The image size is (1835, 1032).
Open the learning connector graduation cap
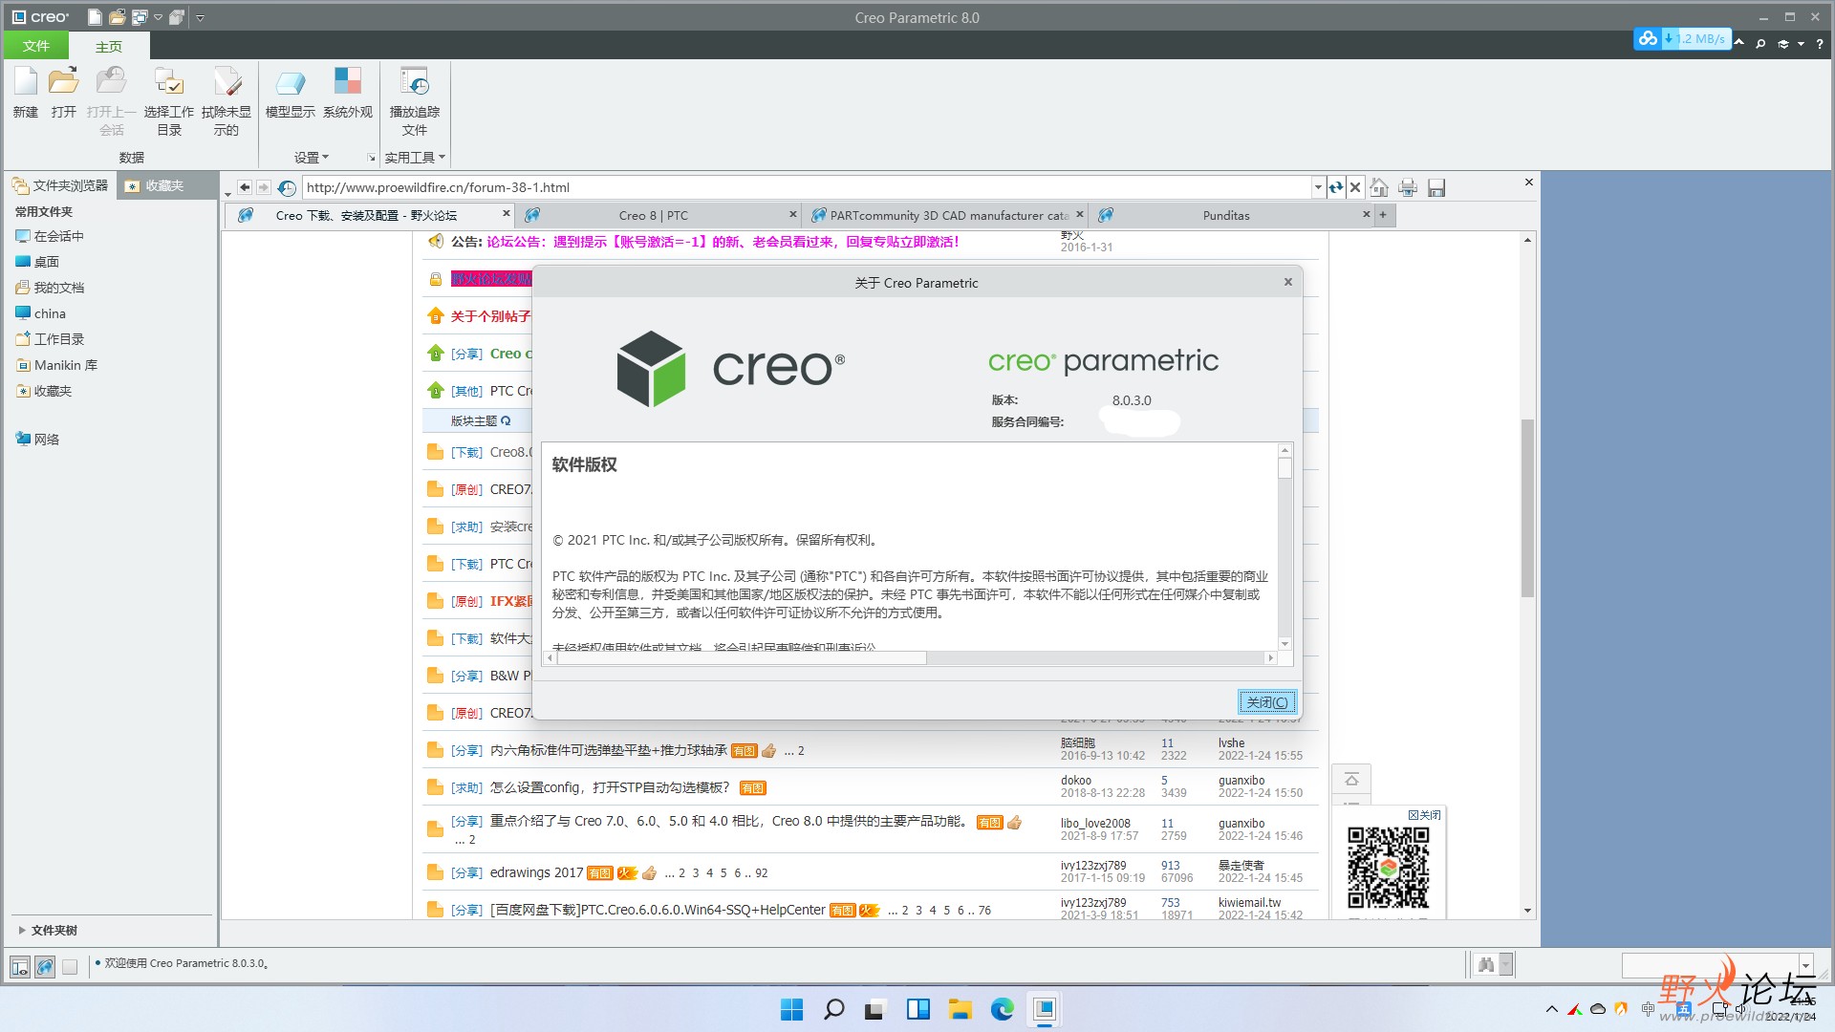(x=1783, y=43)
